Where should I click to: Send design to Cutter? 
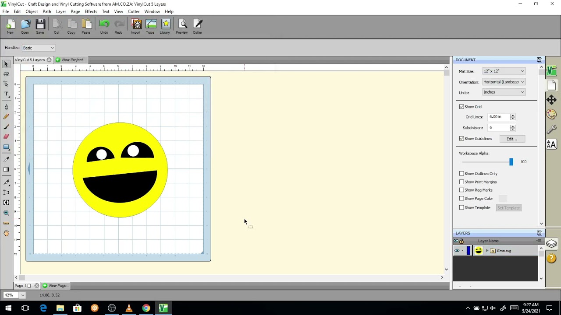pos(198,27)
